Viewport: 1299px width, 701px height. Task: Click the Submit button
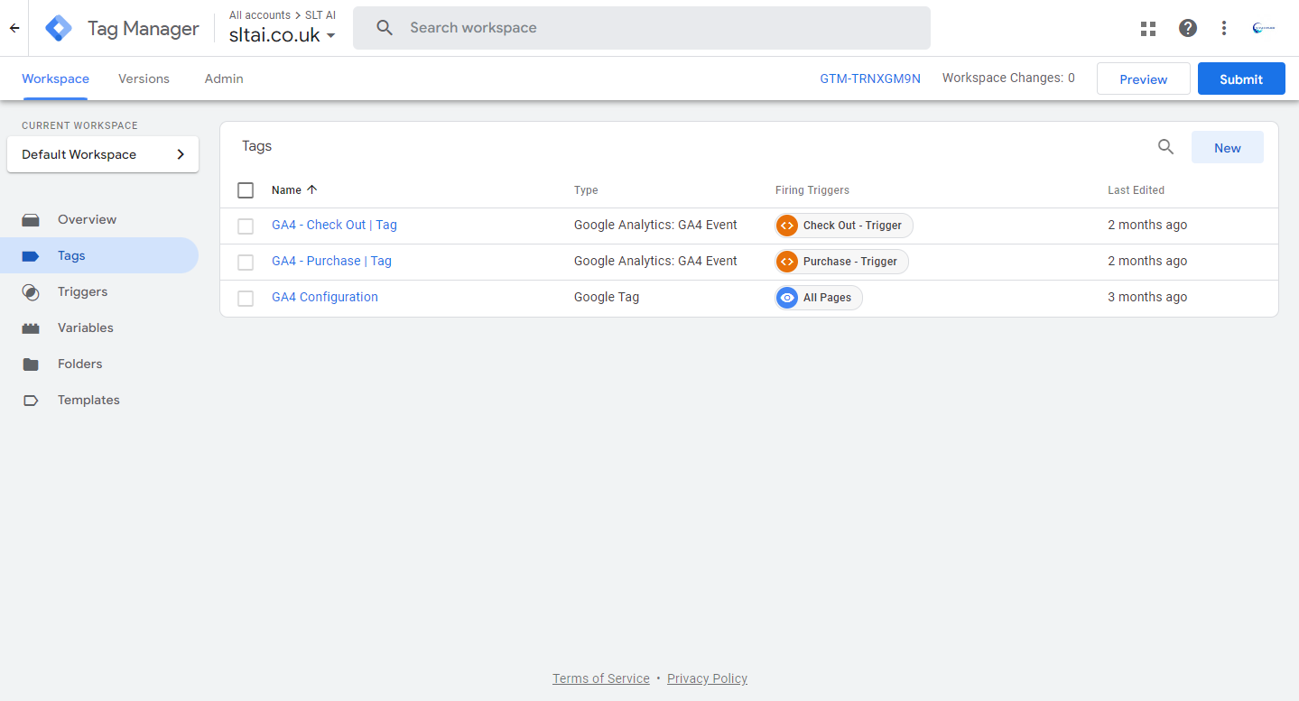click(1241, 79)
